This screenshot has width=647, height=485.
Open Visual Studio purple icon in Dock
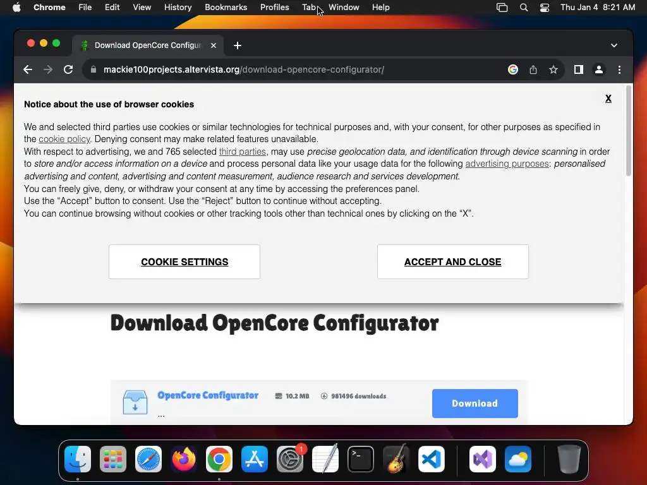pyautogui.click(x=482, y=459)
